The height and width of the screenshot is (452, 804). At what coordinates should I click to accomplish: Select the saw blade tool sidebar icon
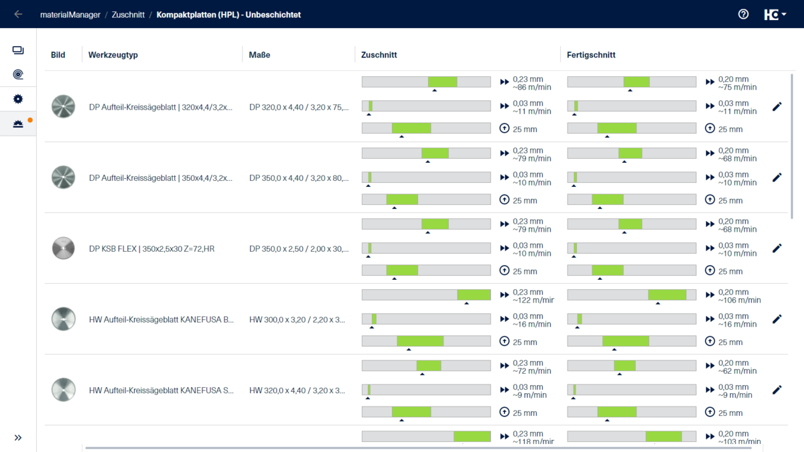pos(18,99)
